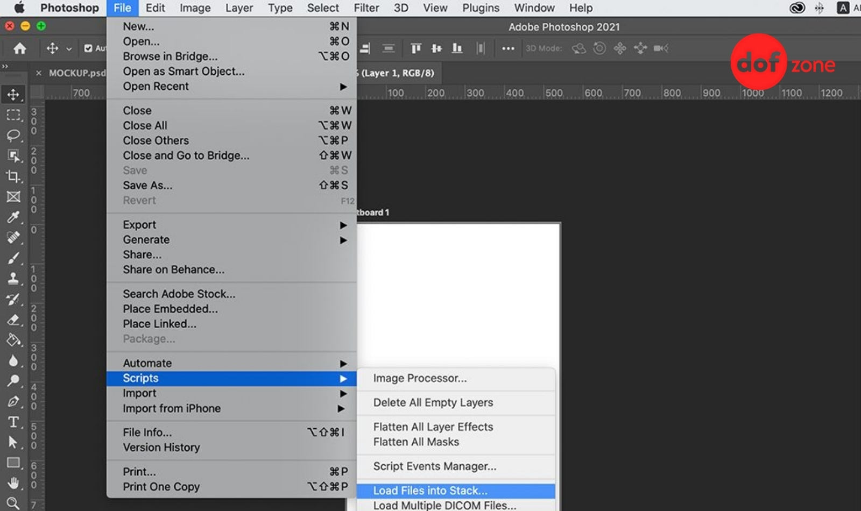The width and height of the screenshot is (861, 511).
Task: Open the Apple menu
Action: [x=19, y=8]
